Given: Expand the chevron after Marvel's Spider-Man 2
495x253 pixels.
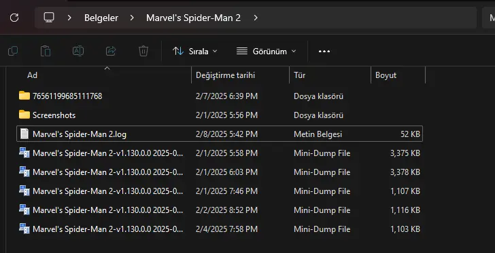Looking at the screenshot, I should tap(256, 18).
